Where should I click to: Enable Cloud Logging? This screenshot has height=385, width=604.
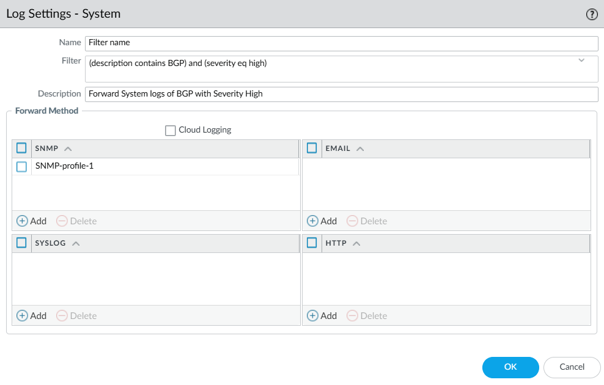pyautogui.click(x=170, y=130)
